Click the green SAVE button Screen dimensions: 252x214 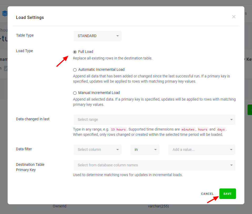[x=228, y=194]
